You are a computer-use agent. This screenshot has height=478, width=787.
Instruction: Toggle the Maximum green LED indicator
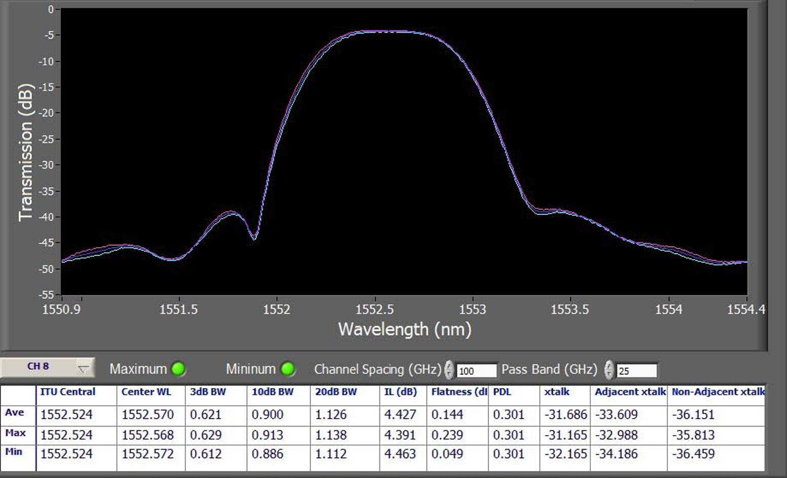point(178,369)
